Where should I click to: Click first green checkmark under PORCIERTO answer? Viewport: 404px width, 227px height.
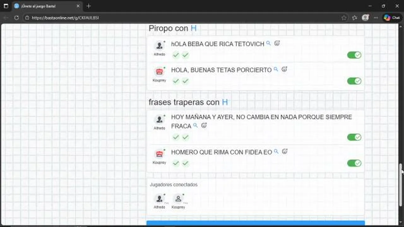tap(176, 81)
